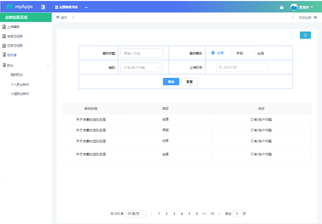
Task: Click the 查询 query button
Action: click(171, 81)
